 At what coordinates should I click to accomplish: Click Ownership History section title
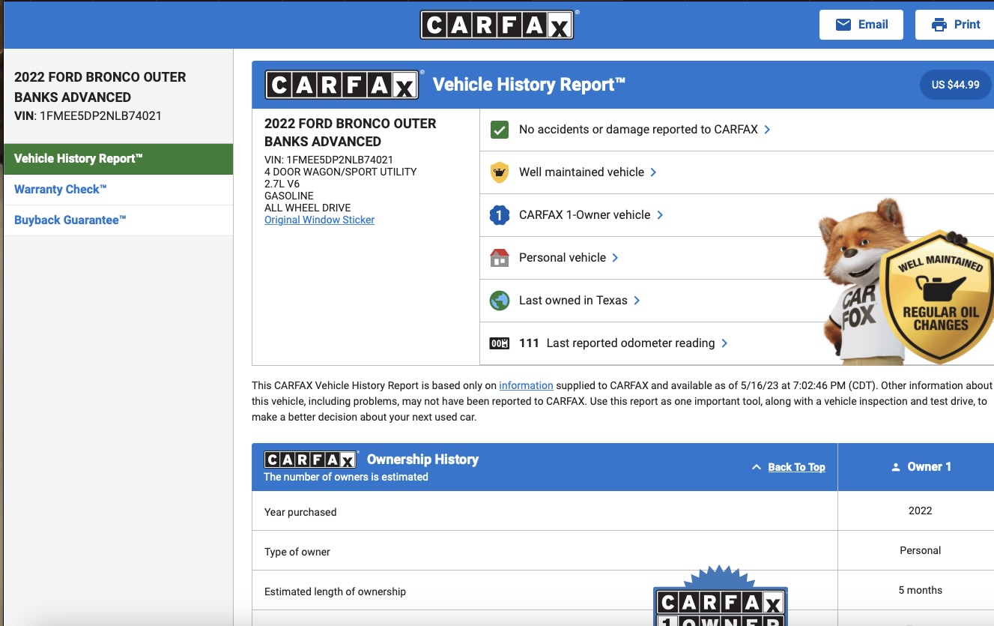[x=422, y=460]
